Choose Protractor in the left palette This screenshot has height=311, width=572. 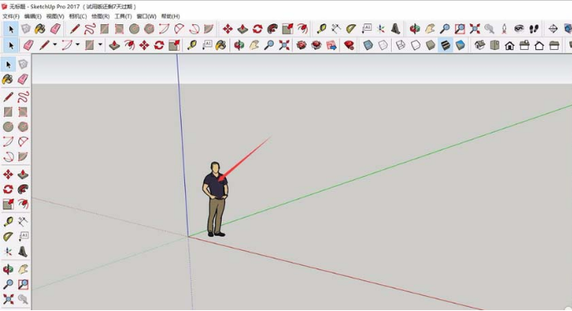8,237
